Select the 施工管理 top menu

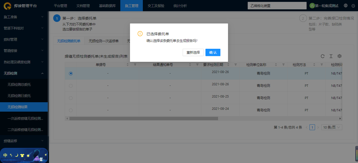132,6
